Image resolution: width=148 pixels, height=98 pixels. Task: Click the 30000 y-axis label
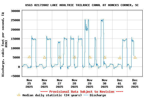pos(15,11)
